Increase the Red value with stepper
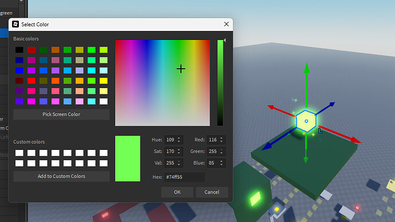 pyautogui.click(x=222, y=138)
